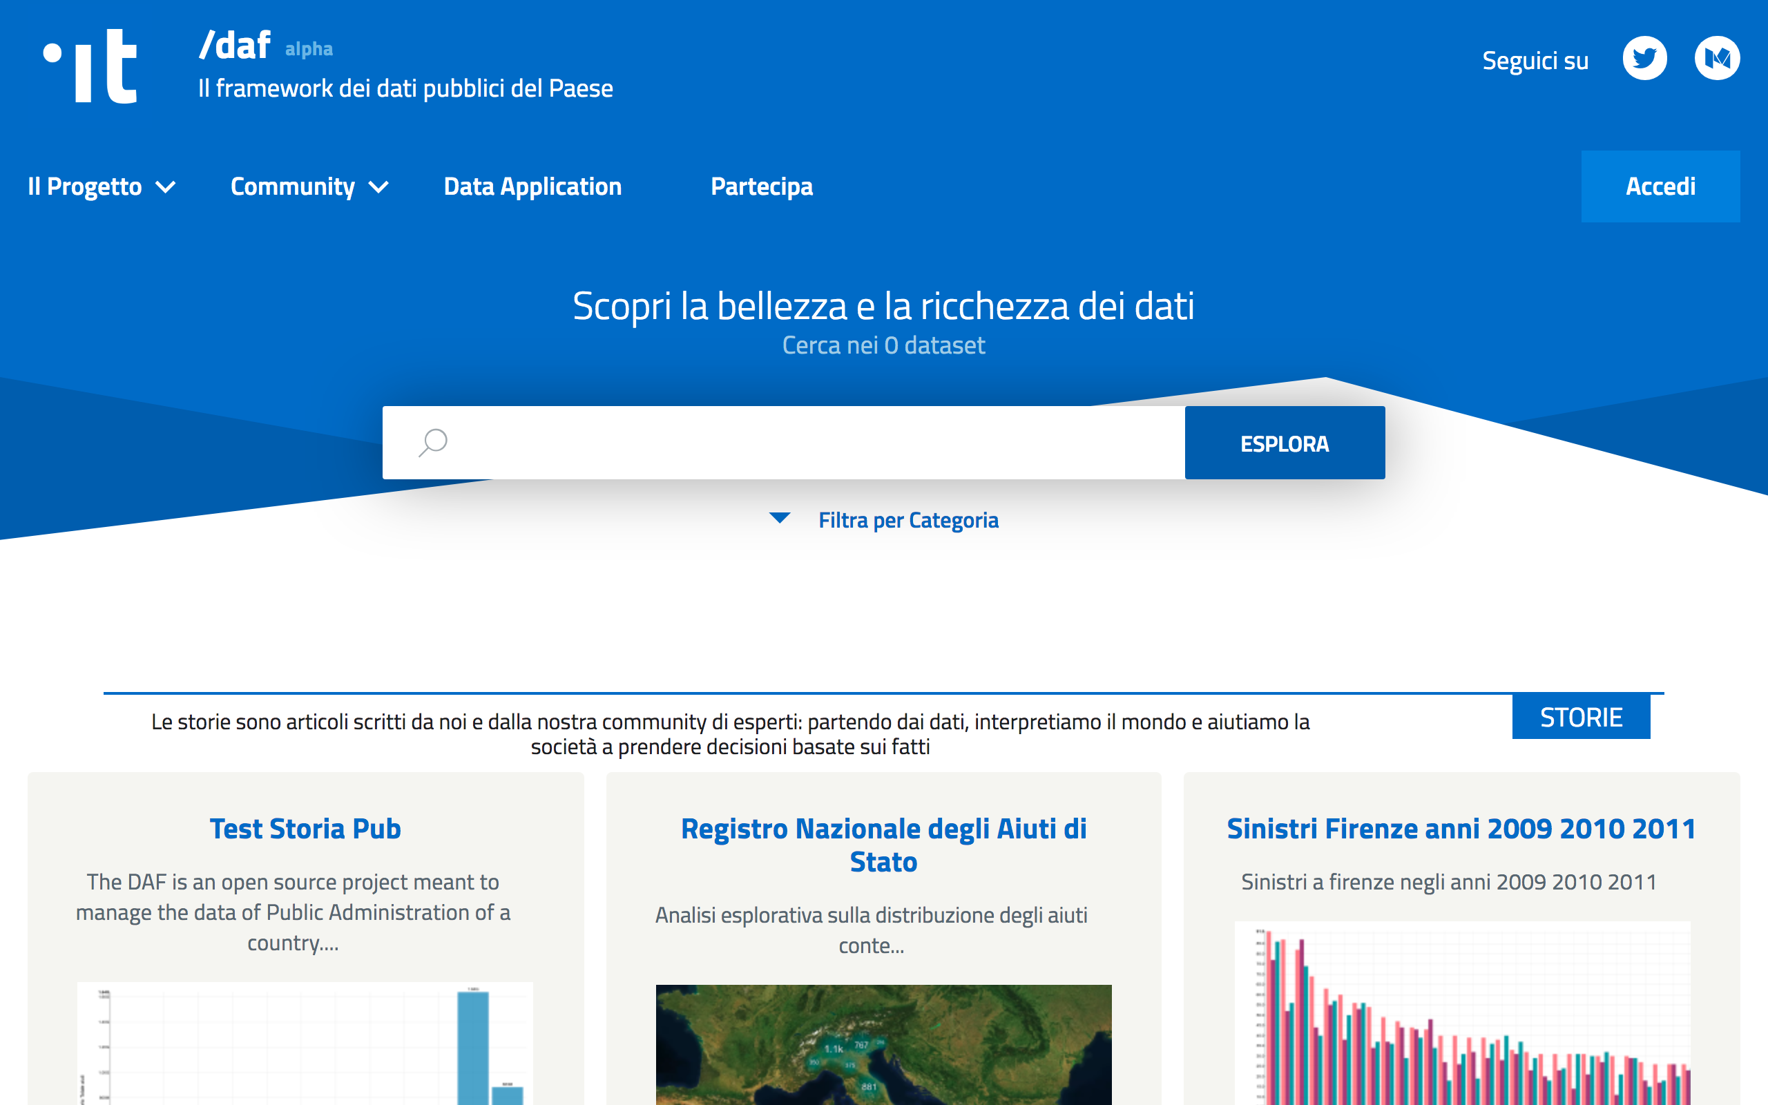Click the ESPLORA button
This screenshot has height=1105, width=1768.
tap(1285, 443)
